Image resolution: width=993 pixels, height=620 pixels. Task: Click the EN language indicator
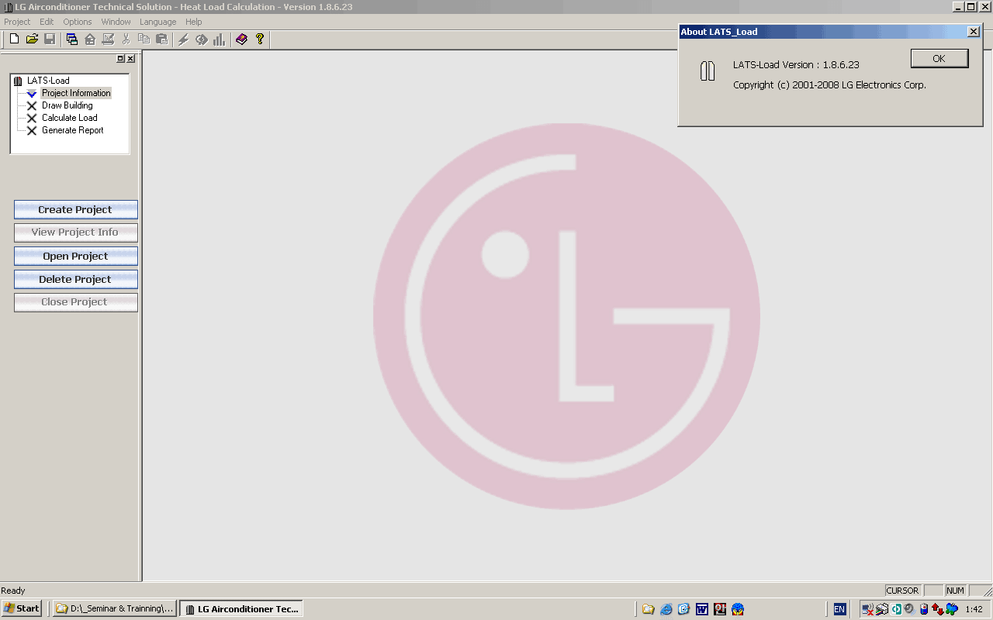[839, 609]
